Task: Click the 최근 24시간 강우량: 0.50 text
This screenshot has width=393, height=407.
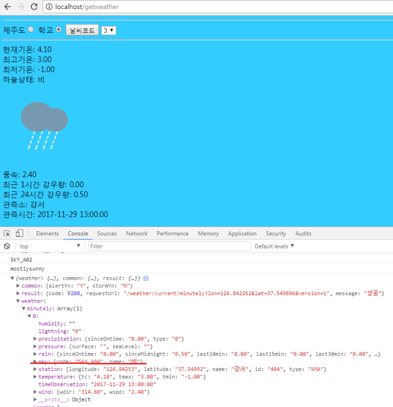Action: tap(45, 194)
